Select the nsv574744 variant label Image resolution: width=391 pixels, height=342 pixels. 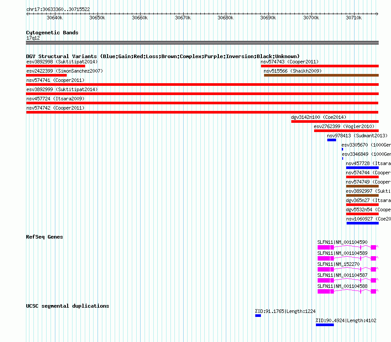tap(368, 173)
